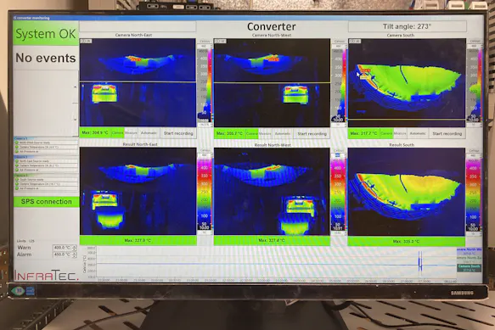Open the Result North-East thermal image

[x=138, y=191]
